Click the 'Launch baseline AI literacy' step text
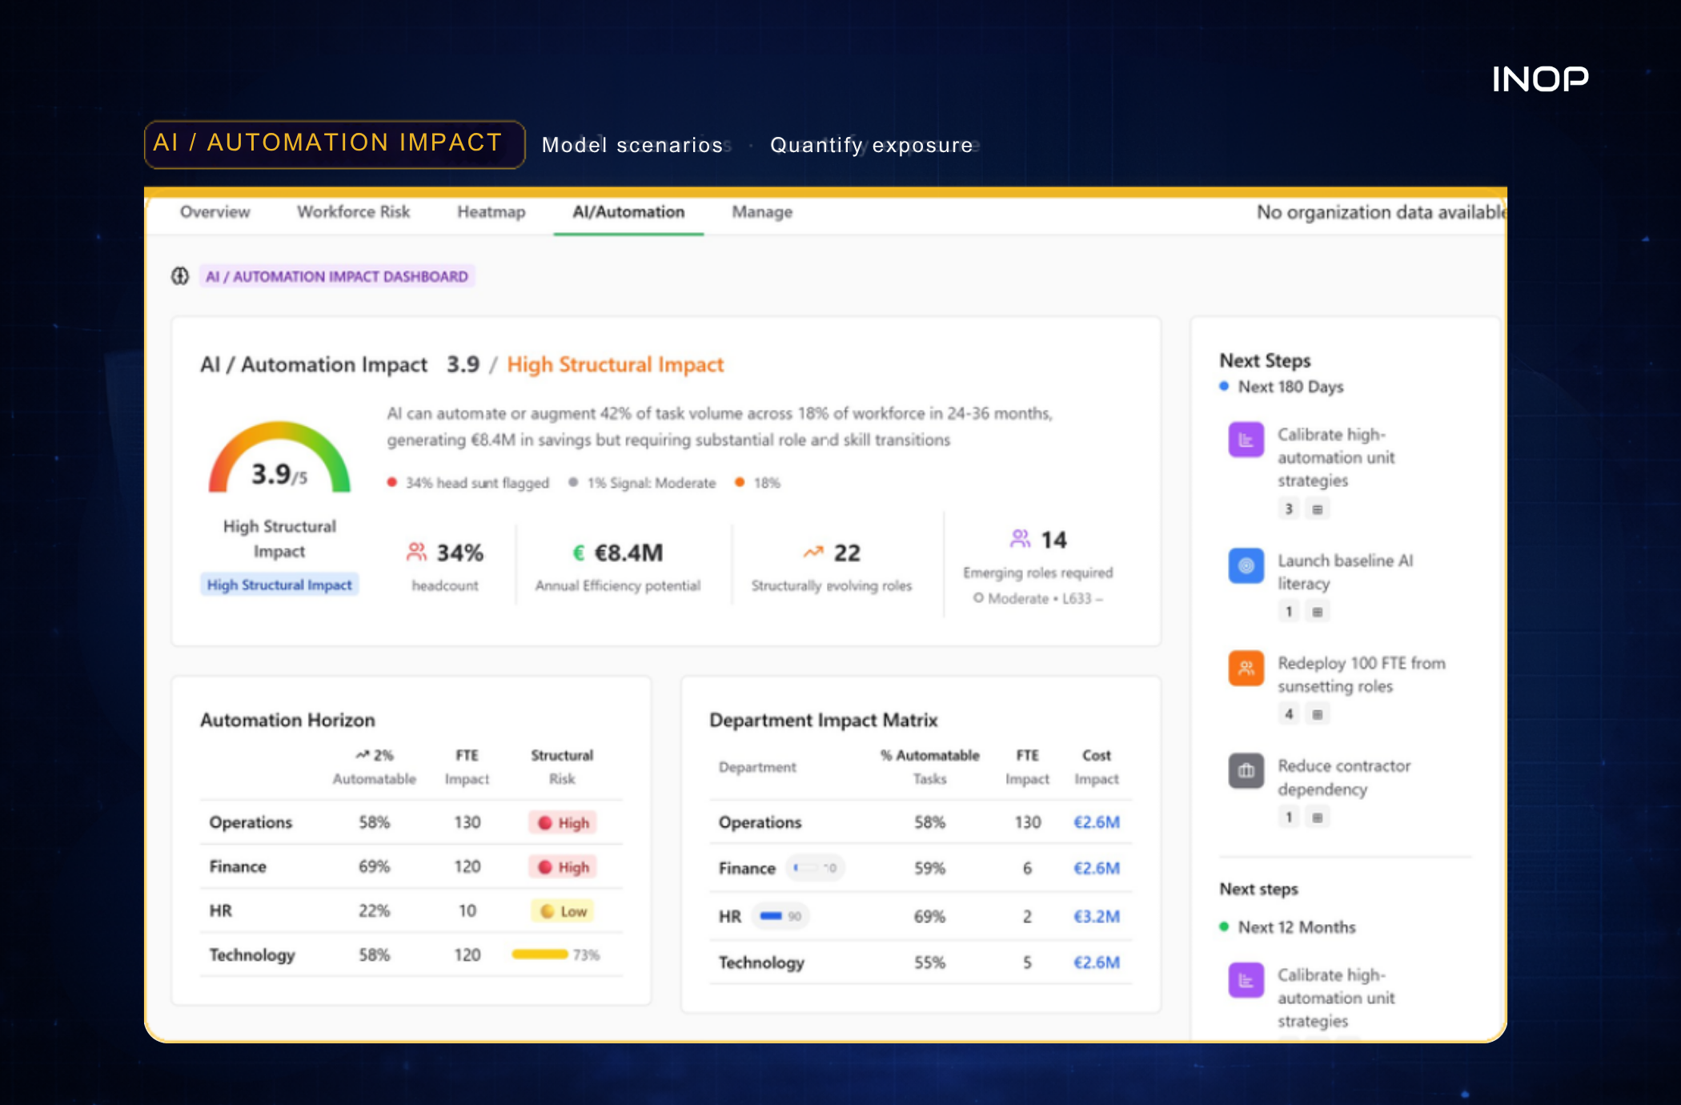 1346,572
